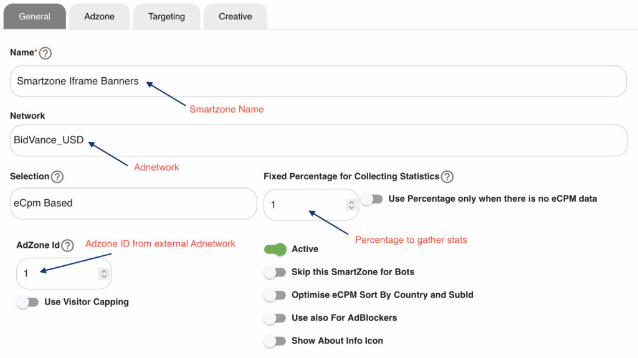Go to the Creative tab
The height and width of the screenshot is (358, 638).
235,17
